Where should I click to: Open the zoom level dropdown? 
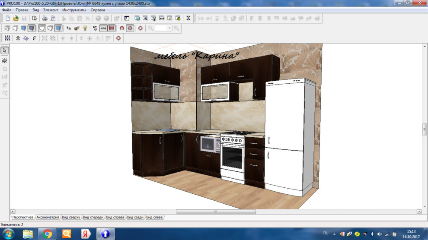coord(169,28)
